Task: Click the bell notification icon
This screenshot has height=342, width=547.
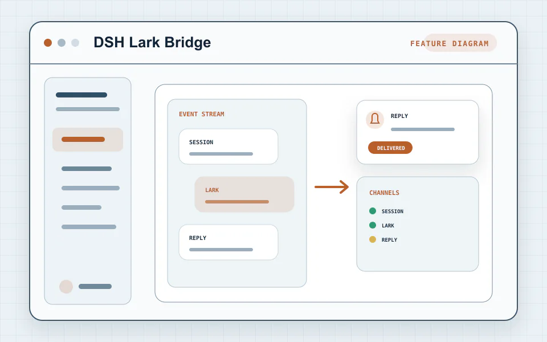Action: 375,119
